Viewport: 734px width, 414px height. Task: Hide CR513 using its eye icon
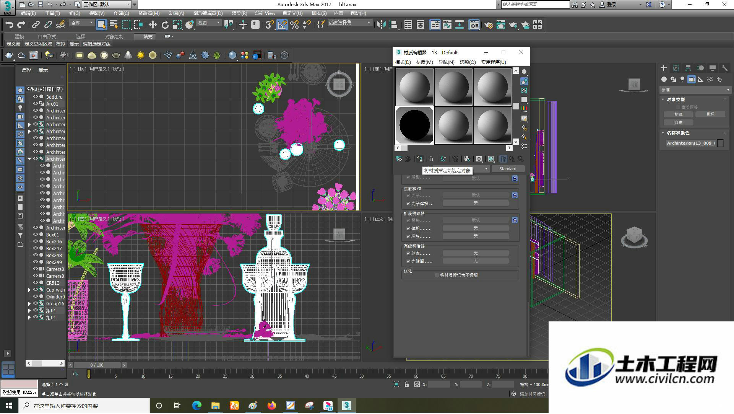tap(36, 283)
